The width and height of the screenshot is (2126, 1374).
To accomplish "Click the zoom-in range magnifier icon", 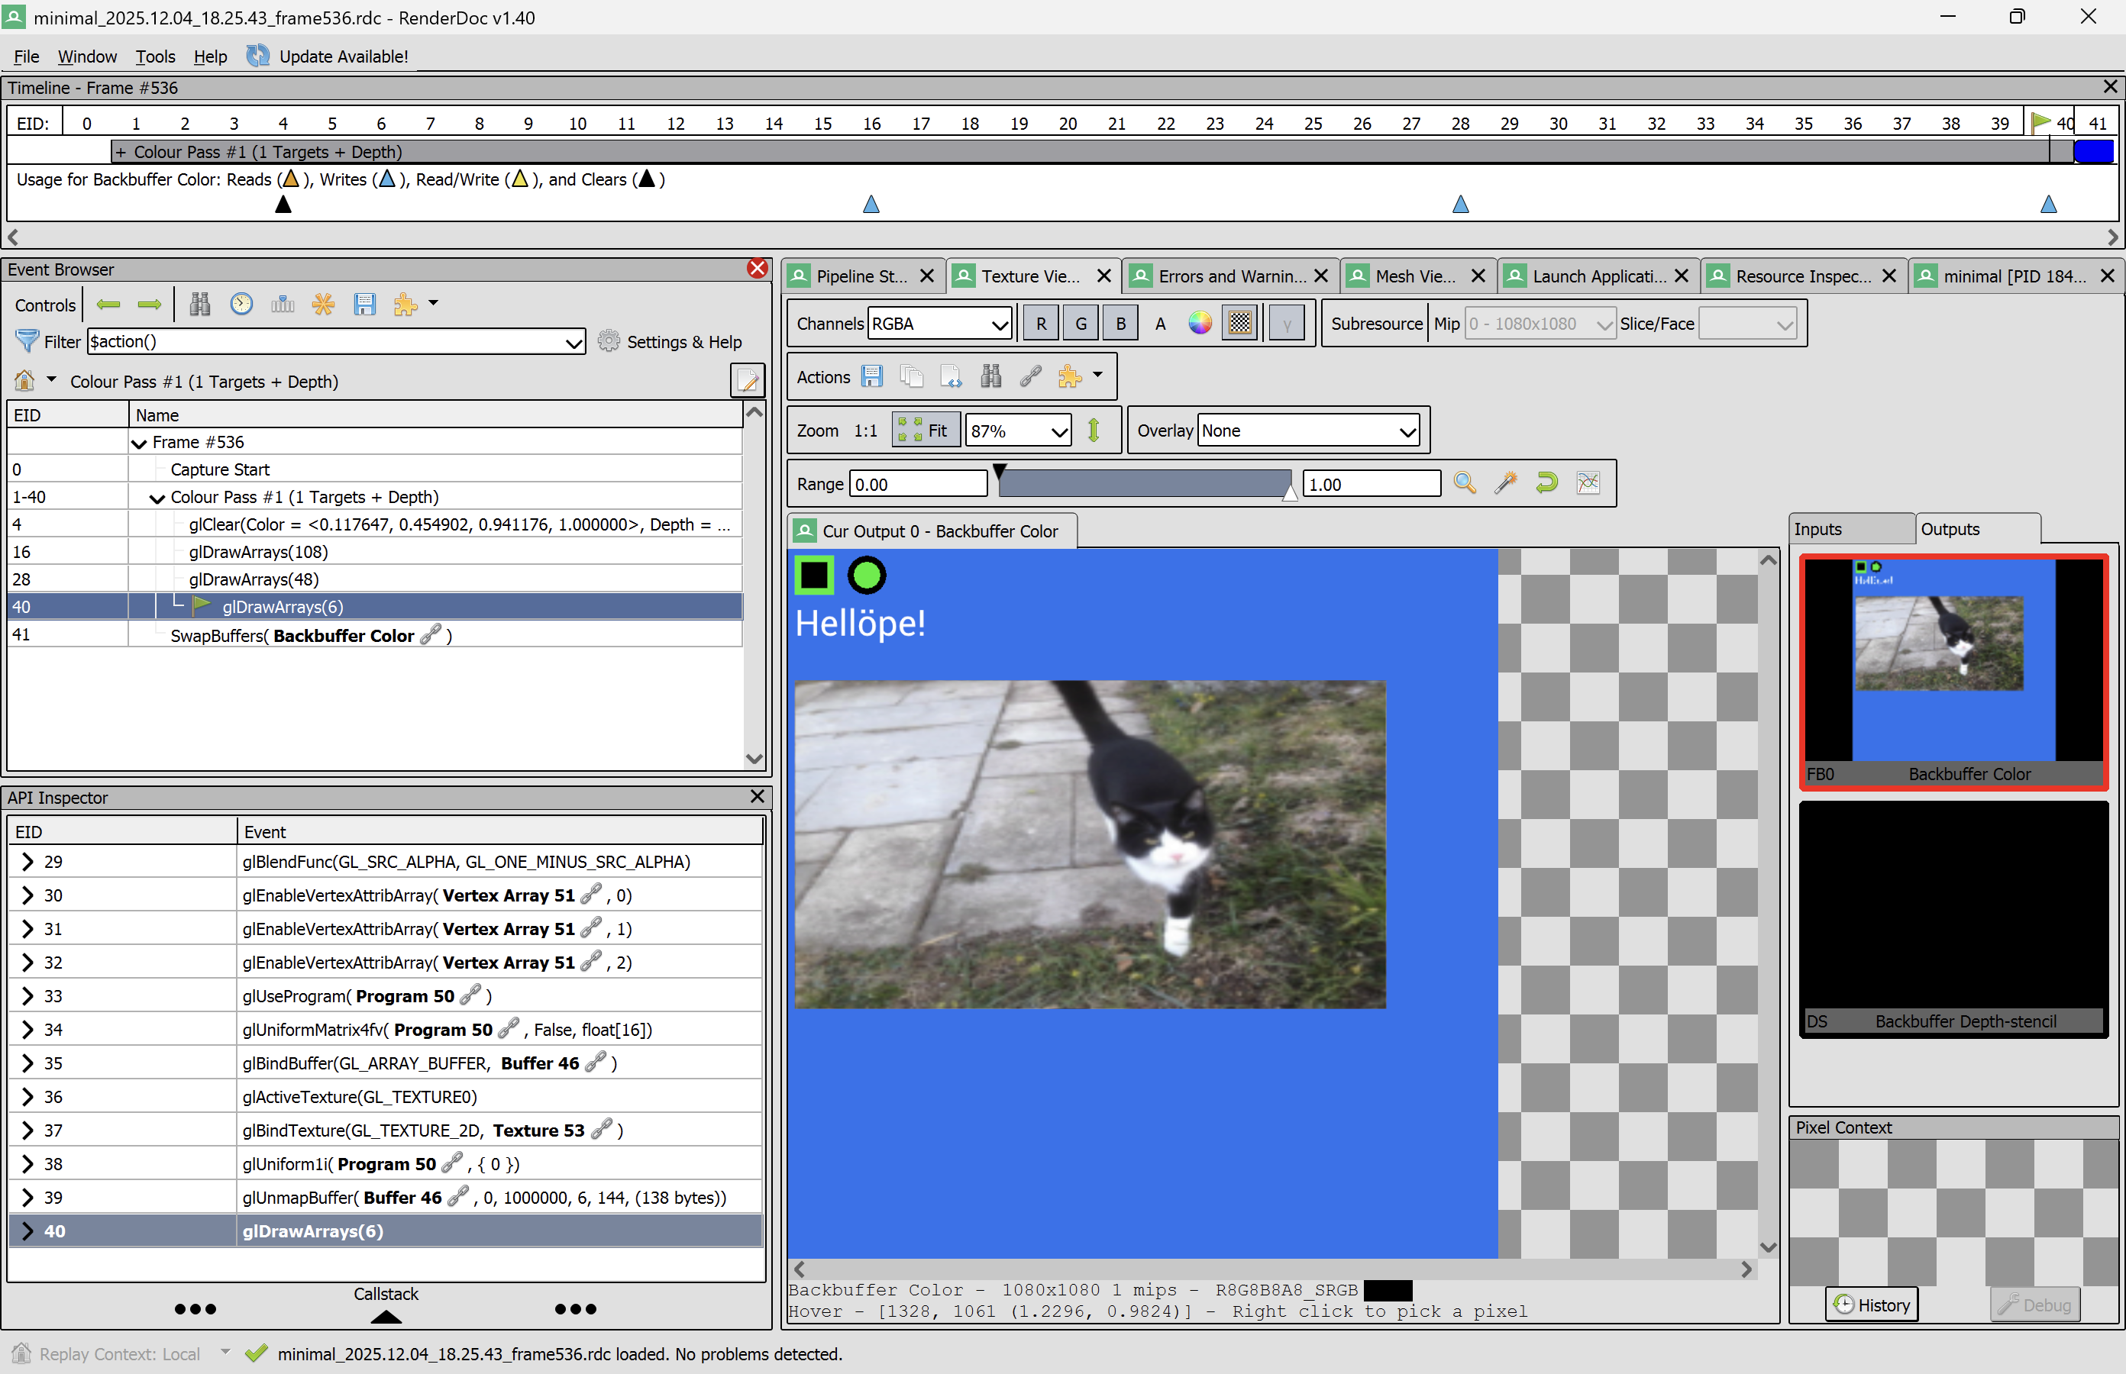I will coord(1465,484).
